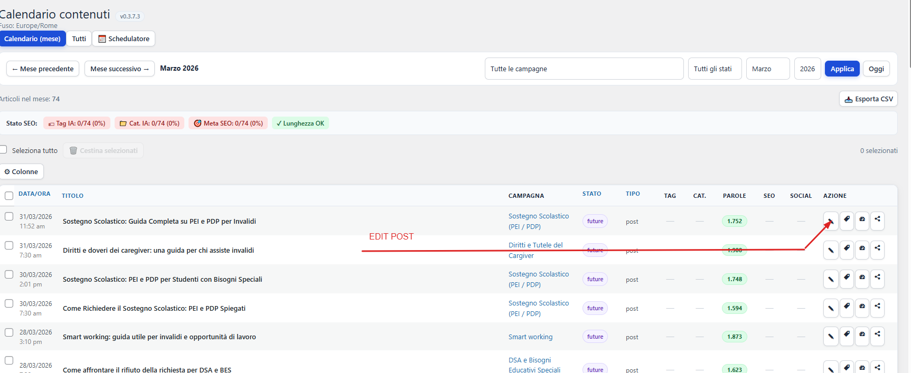911x373 pixels.
Task: Tick checkbox for 'Diritti e doveri dei caregiver'
Action: click(9, 245)
